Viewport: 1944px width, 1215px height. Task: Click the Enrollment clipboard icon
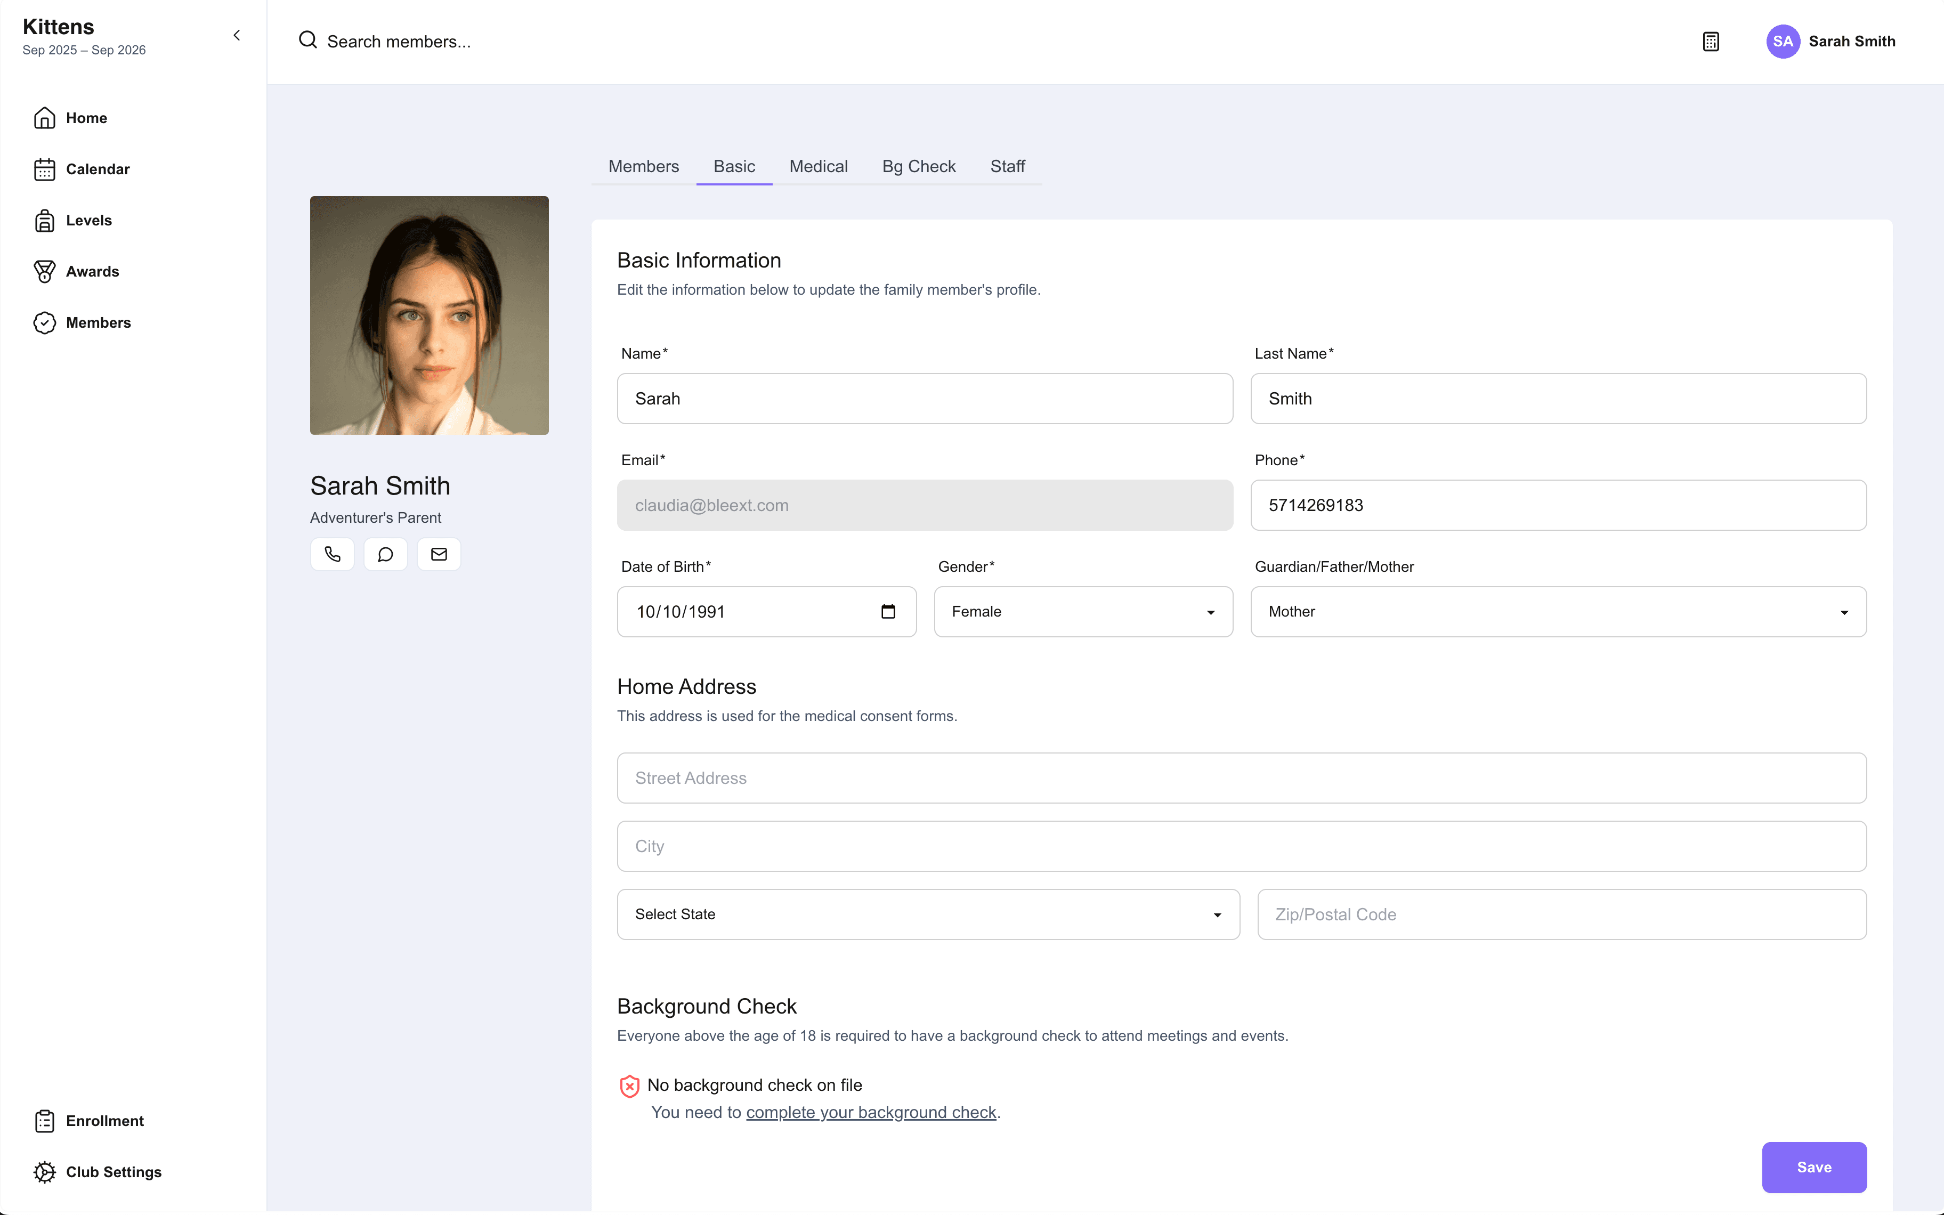point(45,1121)
